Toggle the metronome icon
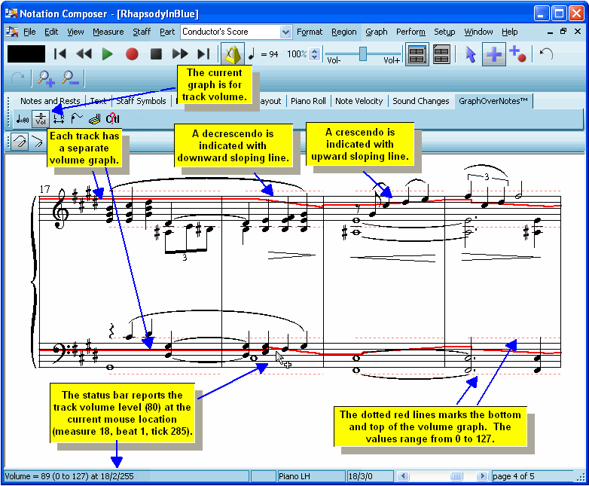This screenshot has width=589, height=486. coord(233,54)
